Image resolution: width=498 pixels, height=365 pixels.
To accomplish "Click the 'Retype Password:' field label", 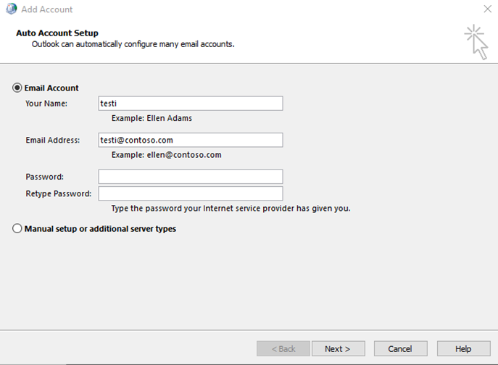I will pyautogui.click(x=59, y=193).
